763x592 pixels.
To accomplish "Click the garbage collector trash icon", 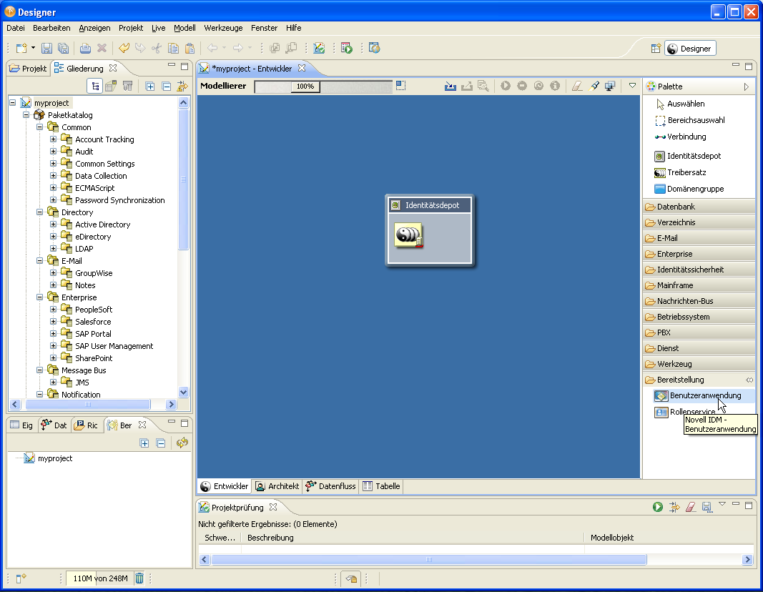I will click(139, 578).
